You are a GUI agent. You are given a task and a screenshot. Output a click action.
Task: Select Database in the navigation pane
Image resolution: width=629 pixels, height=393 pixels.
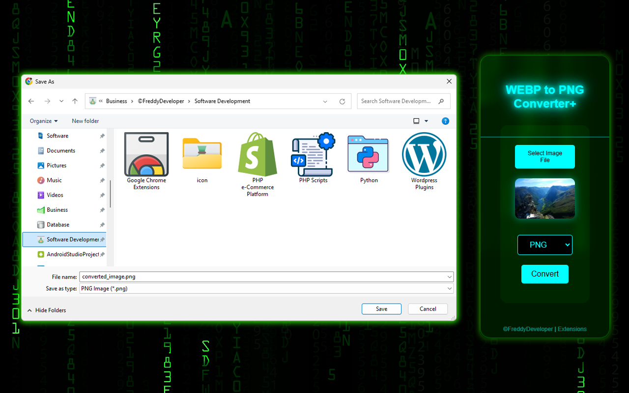(x=58, y=225)
